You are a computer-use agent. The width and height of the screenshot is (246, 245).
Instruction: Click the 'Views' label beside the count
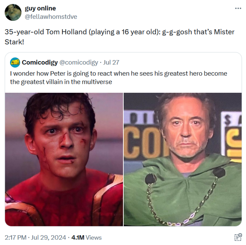(93, 238)
